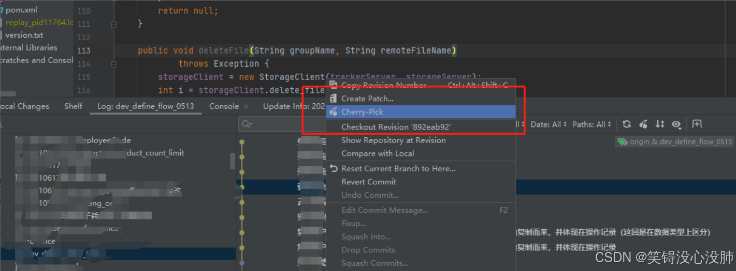
Task: Open Show Repository at Revision
Action: tap(393, 140)
